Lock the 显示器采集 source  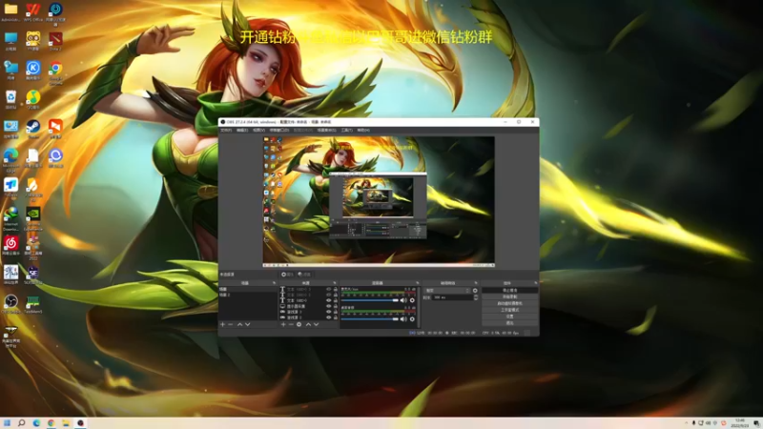[x=336, y=306]
